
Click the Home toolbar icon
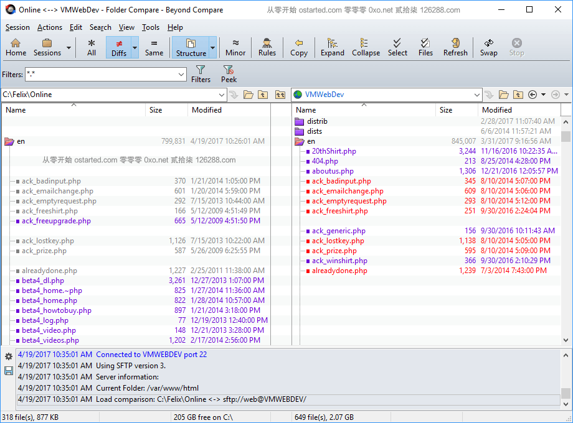[x=16, y=47]
